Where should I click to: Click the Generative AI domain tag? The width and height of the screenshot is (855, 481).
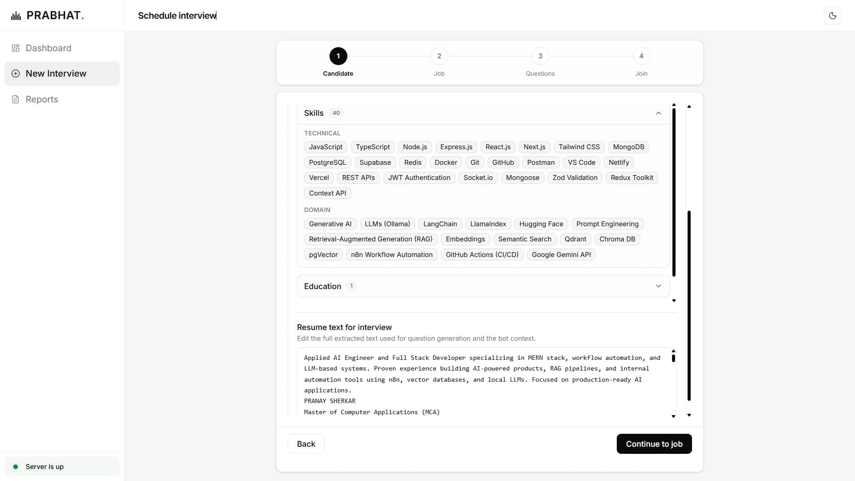(x=330, y=224)
